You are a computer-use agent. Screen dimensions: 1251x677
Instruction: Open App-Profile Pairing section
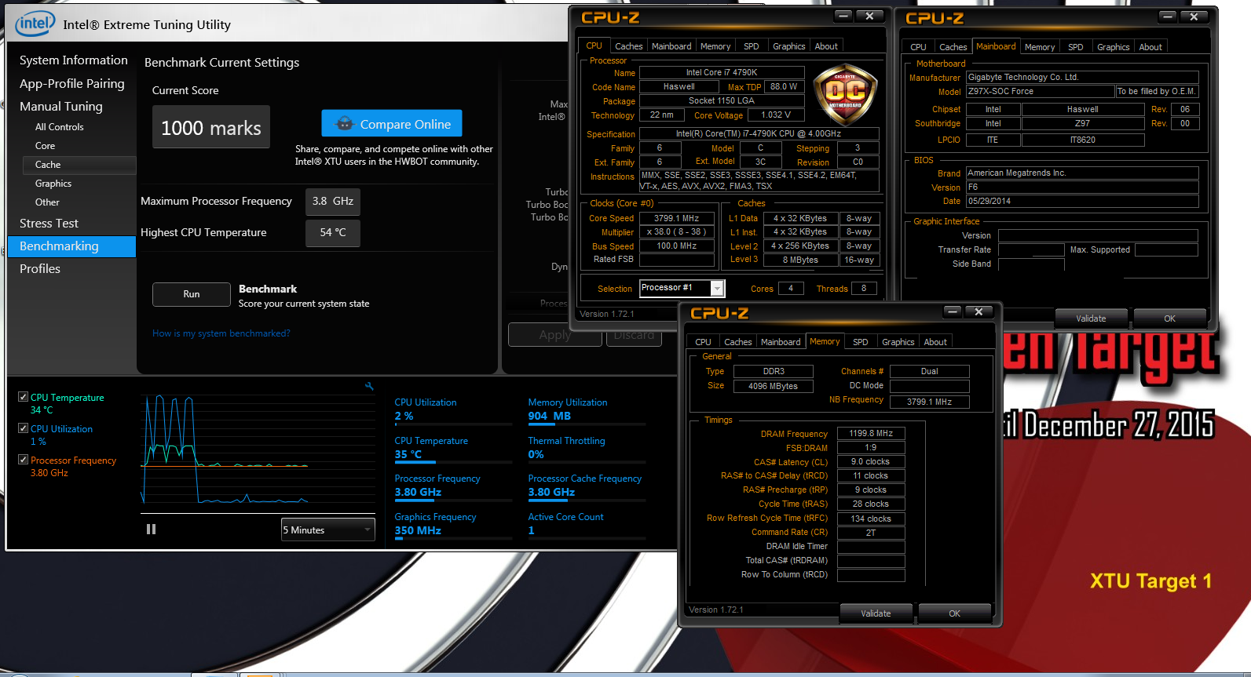click(71, 83)
